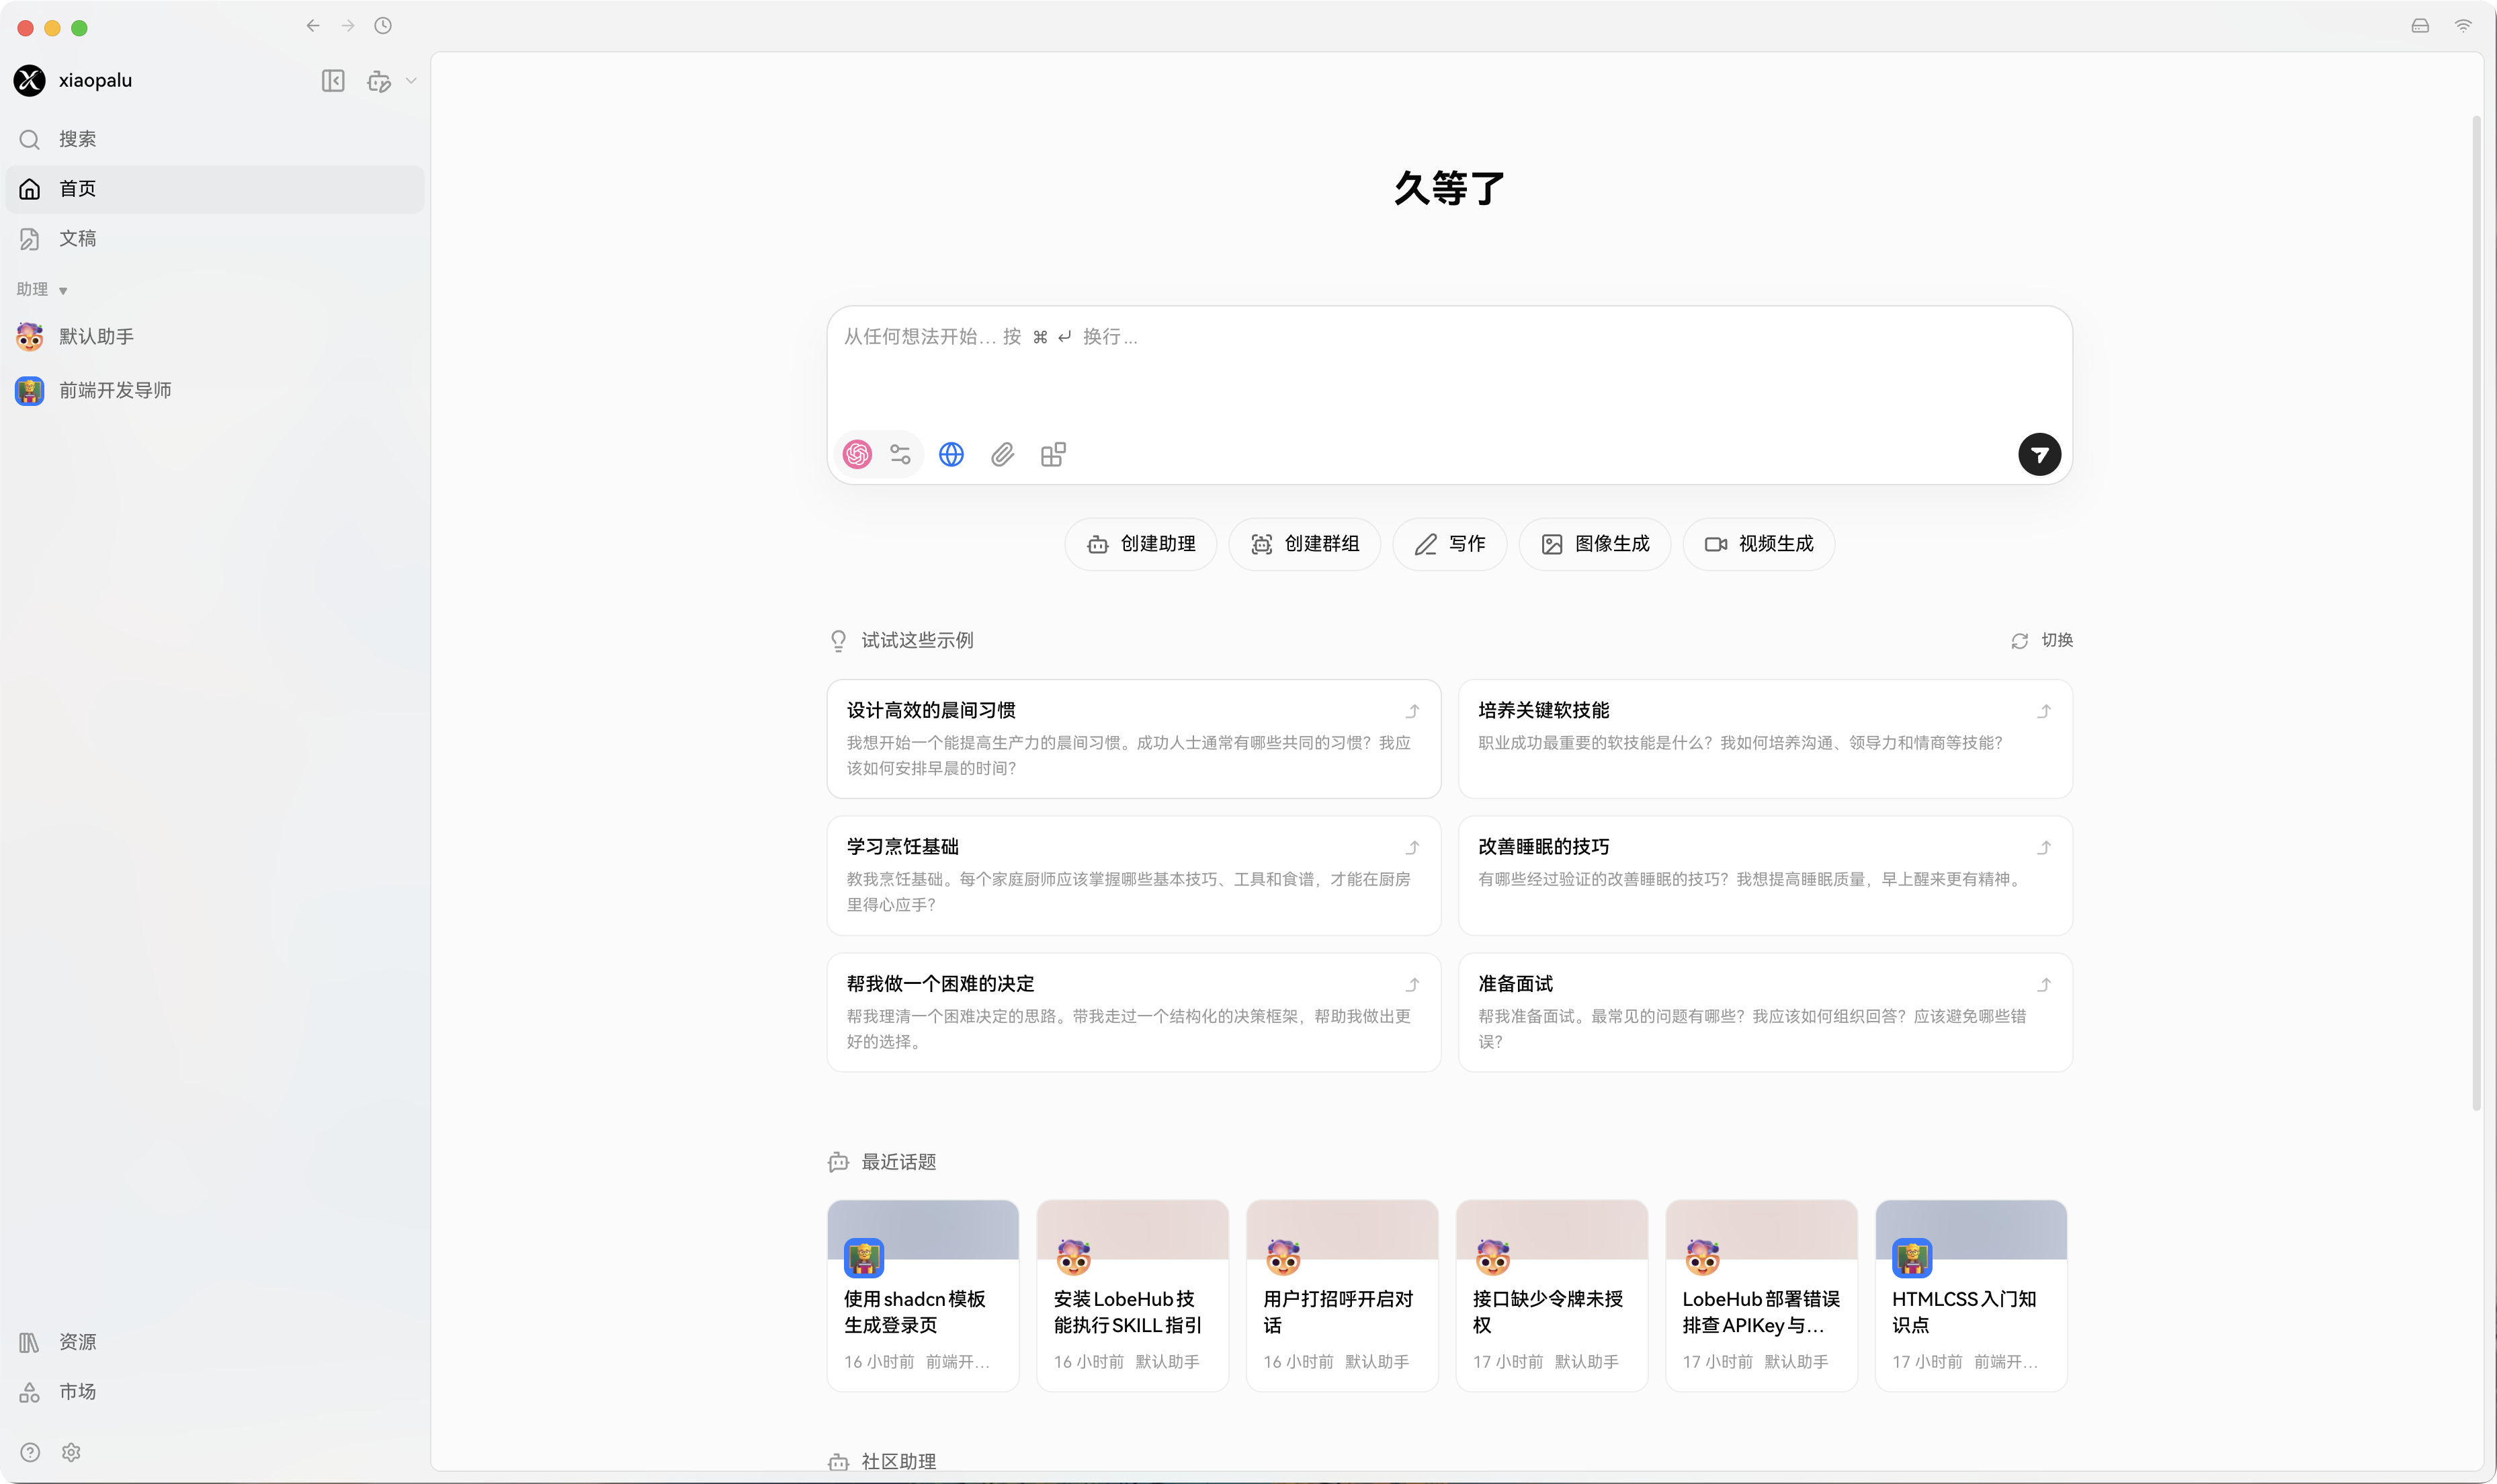Open settings gear in sidebar bottom
Image resolution: width=2497 pixels, height=1484 pixels.
71,1452
